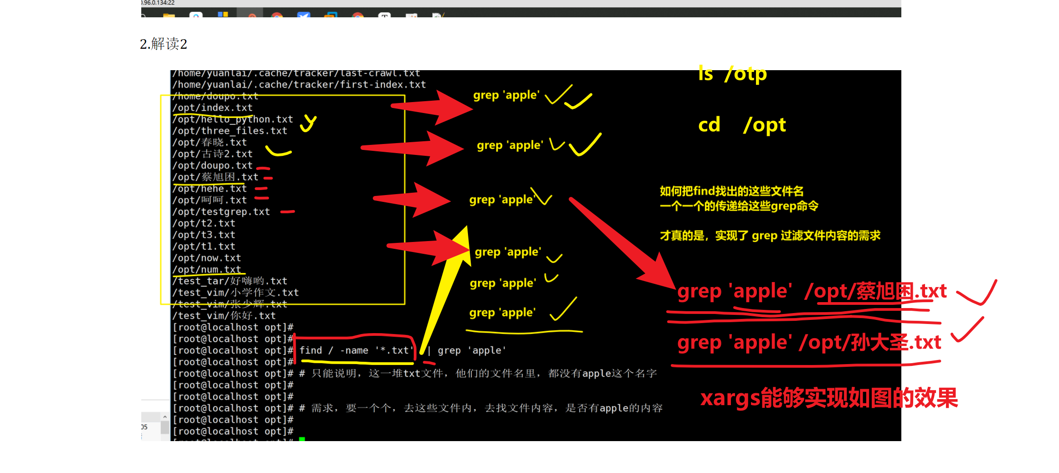Click the xargs能够实现如图的效果 annotation
The image size is (1059, 473).
coord(829,397)
